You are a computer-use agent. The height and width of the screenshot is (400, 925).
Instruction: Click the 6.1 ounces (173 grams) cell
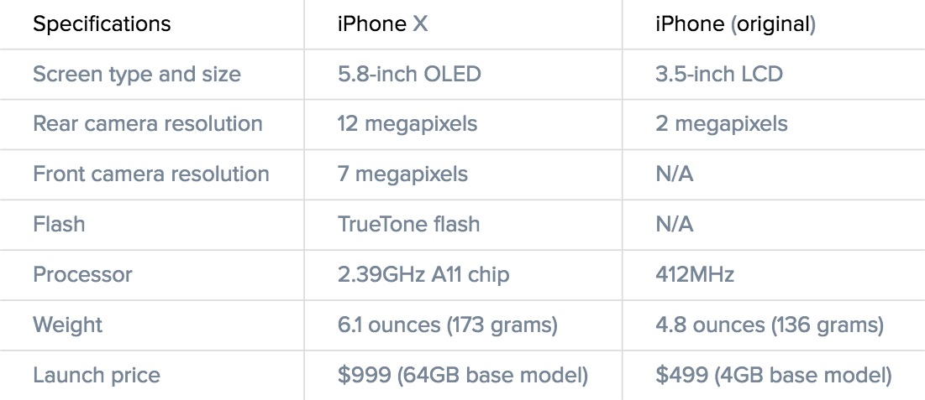click(x=448, y=325)
